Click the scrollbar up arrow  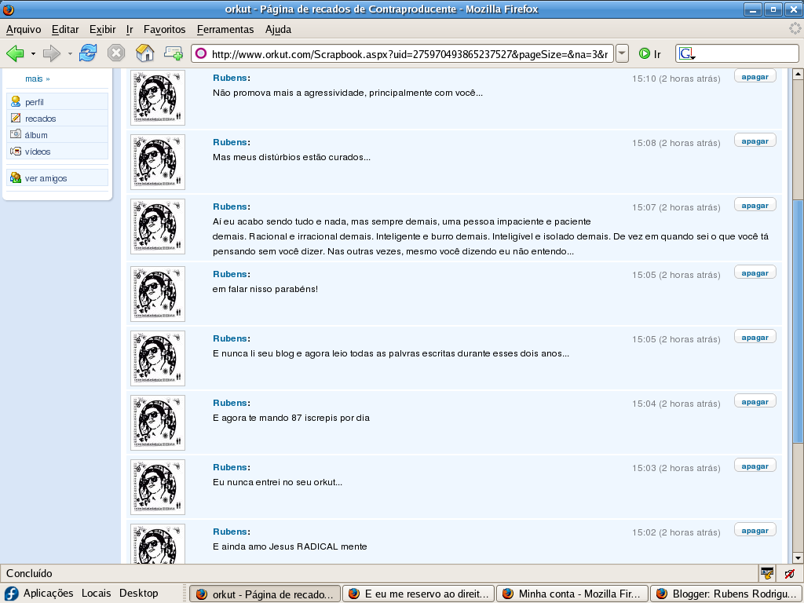[798, 74]
